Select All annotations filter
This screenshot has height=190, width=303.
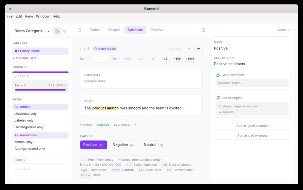click(40, 135)
